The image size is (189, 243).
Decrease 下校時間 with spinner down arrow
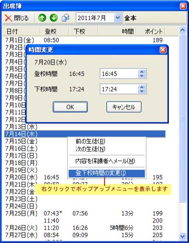(x=142, y=91)
